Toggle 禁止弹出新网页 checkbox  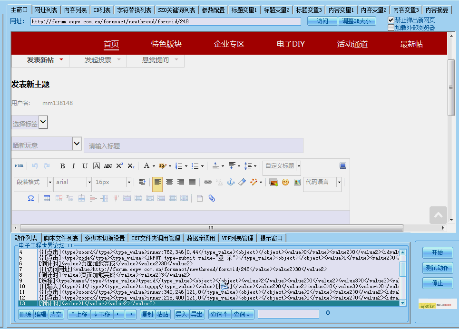(x=391, y=20)
